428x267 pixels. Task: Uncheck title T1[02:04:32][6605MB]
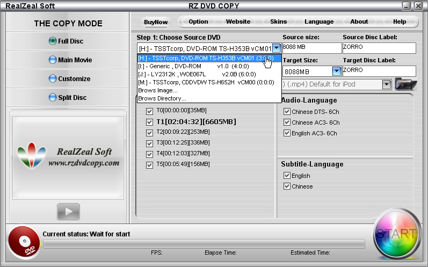(149, 122)
